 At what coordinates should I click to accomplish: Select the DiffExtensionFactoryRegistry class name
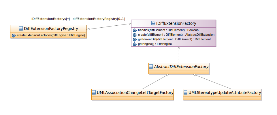(x=51, y=29)
